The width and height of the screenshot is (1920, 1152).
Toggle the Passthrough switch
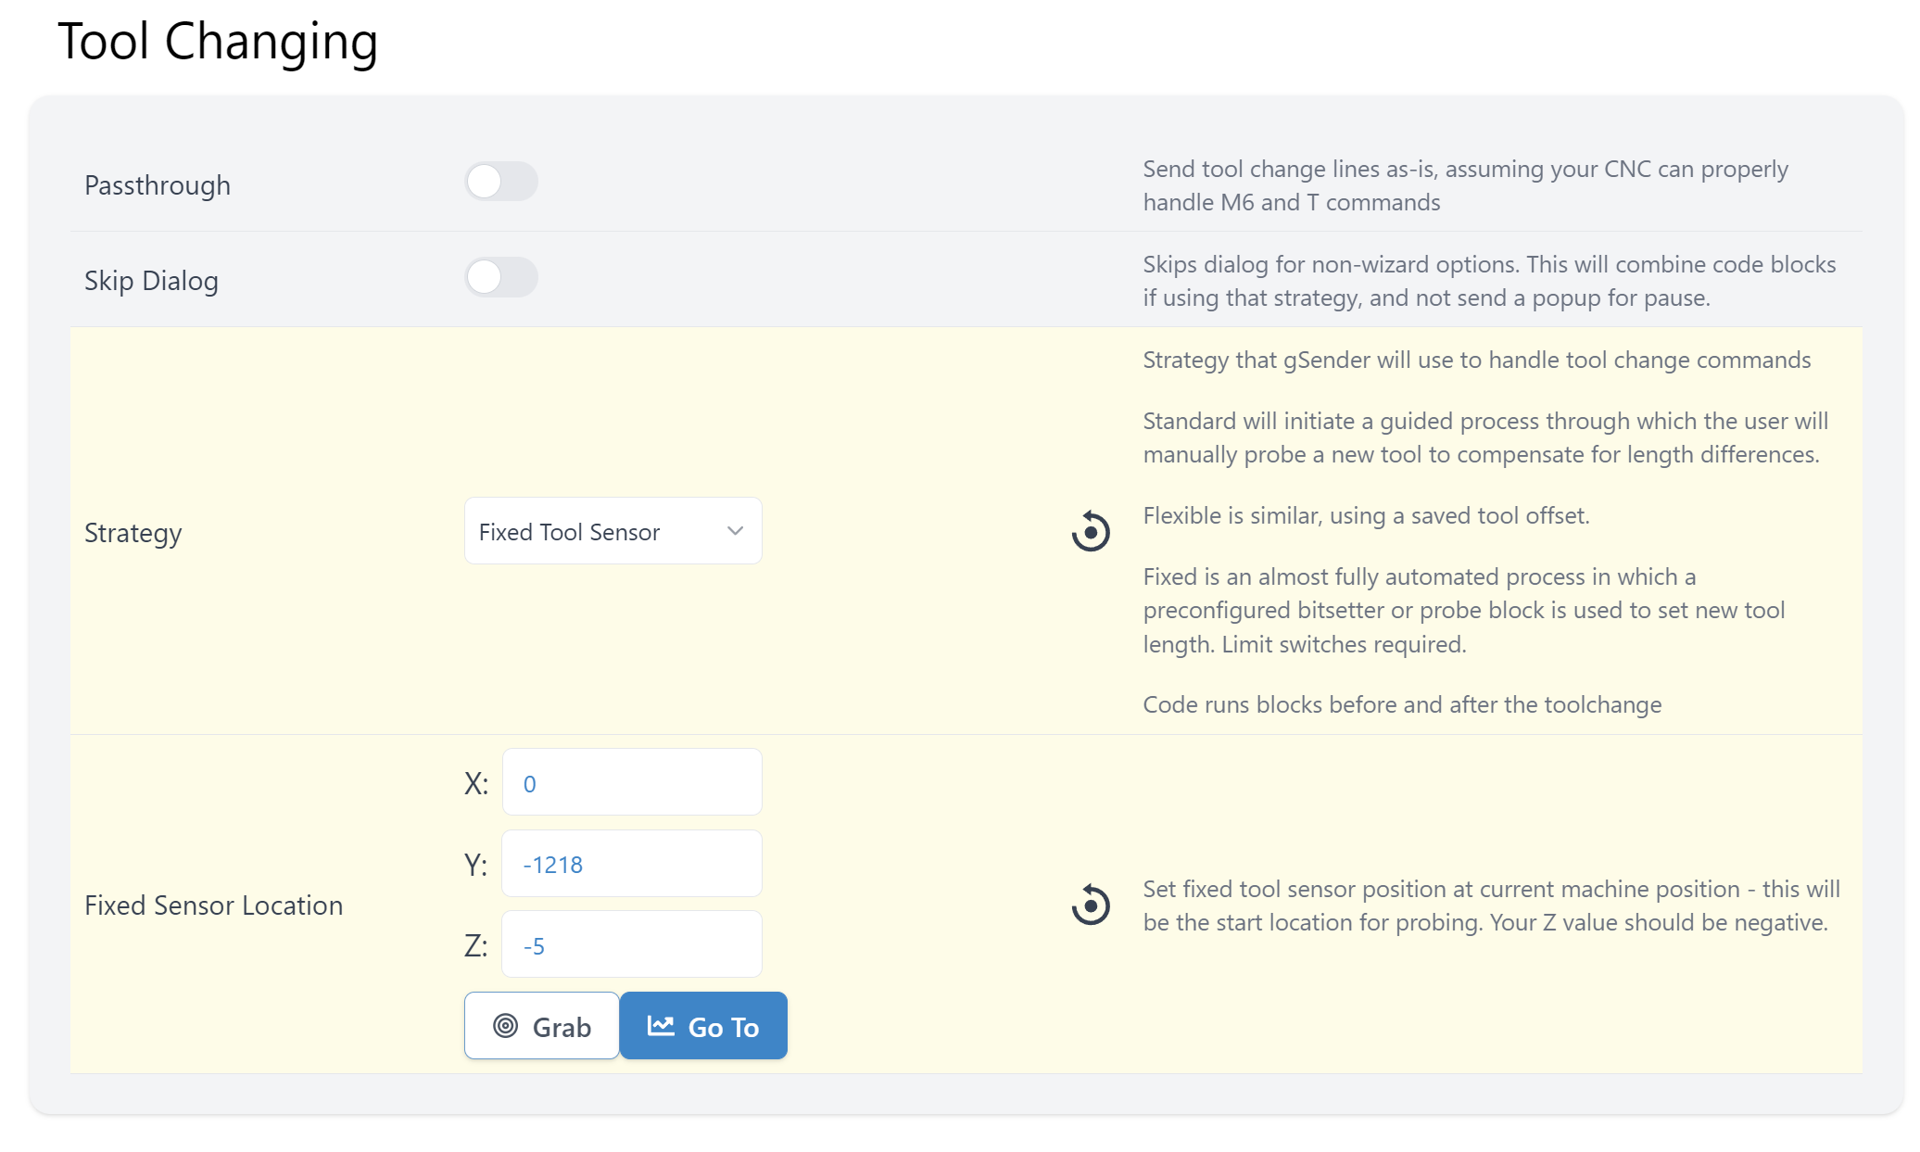501,182
